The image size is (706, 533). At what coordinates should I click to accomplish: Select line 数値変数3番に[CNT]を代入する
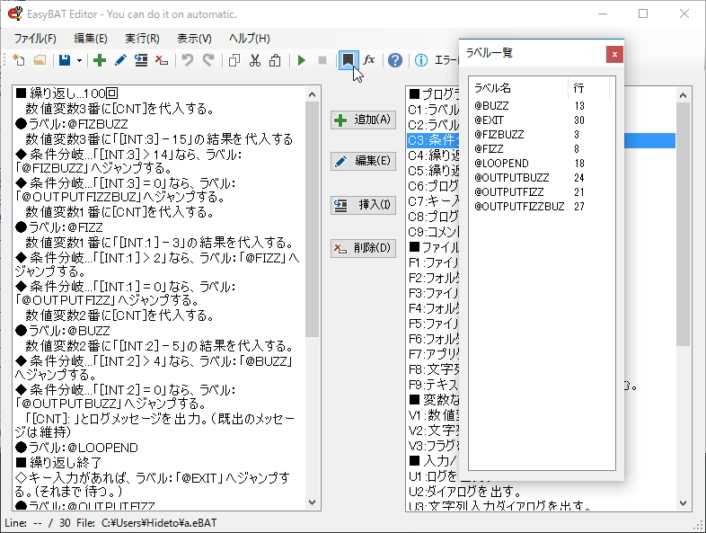point(159,109)
